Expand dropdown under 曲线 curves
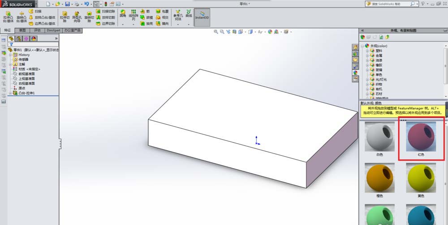 click(x=189, y=25)
